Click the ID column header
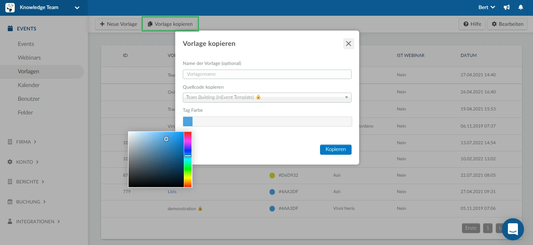 point(125,56)
